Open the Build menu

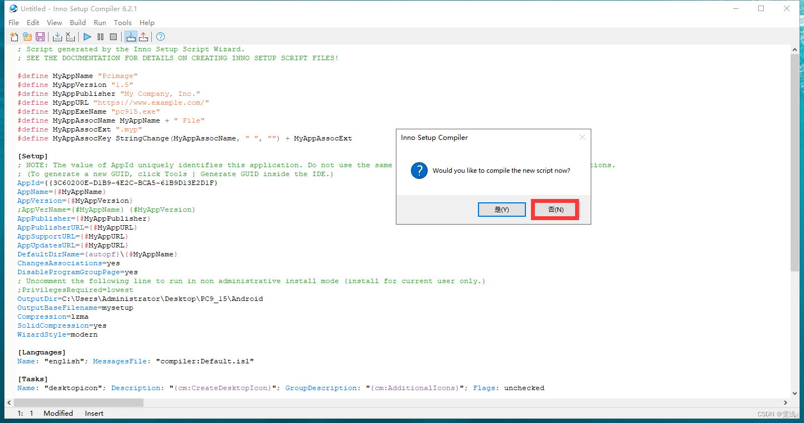[x=78, y=22]
